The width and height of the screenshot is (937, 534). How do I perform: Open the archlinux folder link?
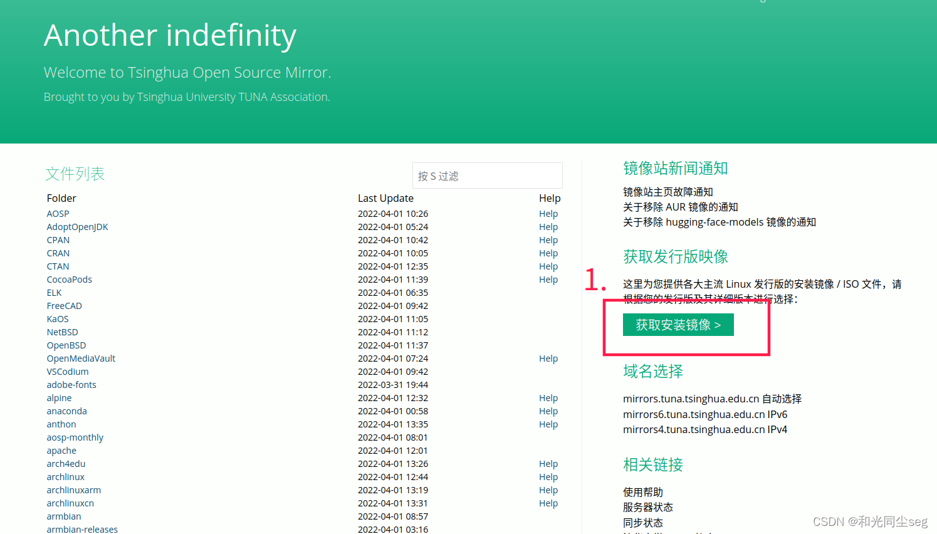[x=65, y=477]
